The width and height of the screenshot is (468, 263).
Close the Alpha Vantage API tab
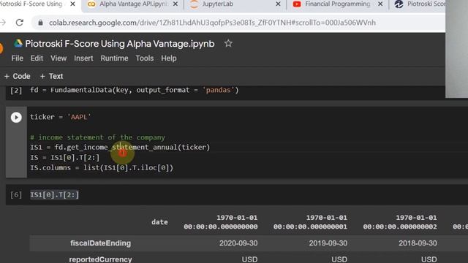coord(175,4)
